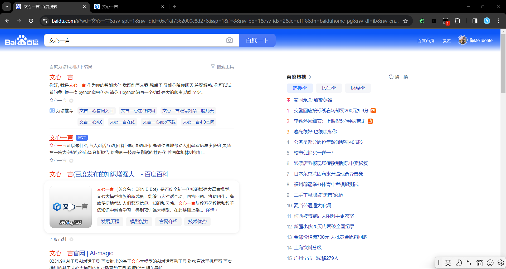
Task: Toggle IME moon half-width mode
Action: point(459,263)
